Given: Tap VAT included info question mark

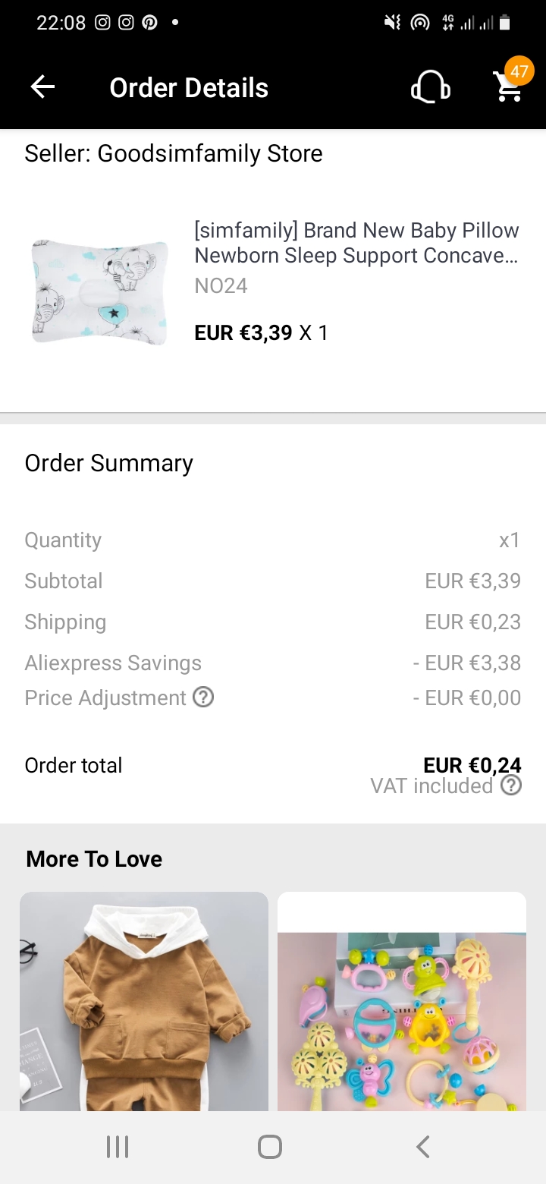Looking at the screenshot, I should pos(511,786).
